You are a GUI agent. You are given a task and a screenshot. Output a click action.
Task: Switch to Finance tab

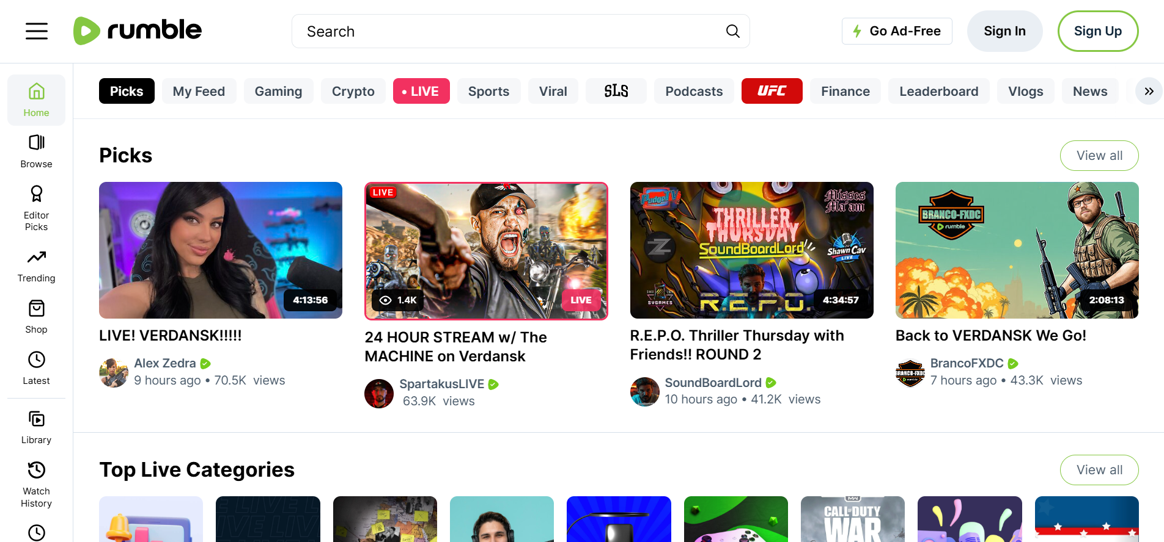click(845, 91)
